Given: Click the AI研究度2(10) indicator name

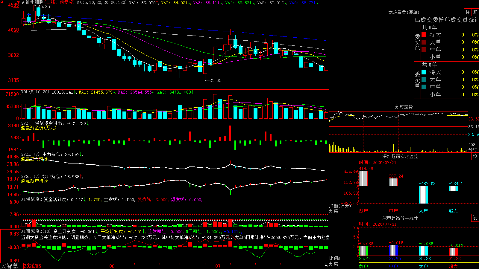Looking at the screenshot, I should tap(36, 231).
